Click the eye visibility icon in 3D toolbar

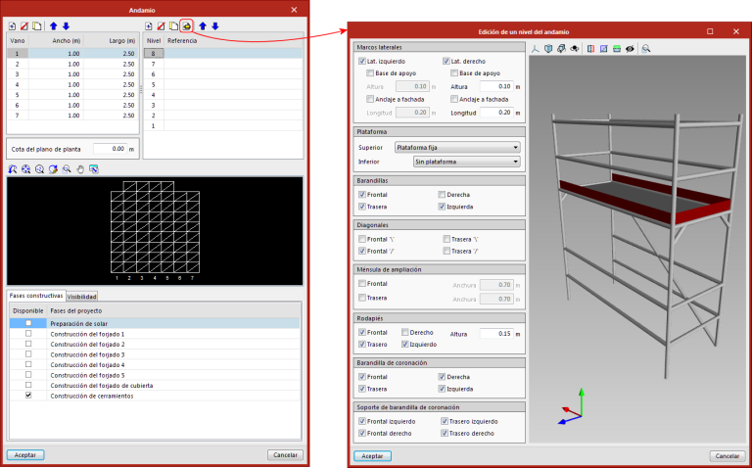pyautogui.click(x=630, y=47)
